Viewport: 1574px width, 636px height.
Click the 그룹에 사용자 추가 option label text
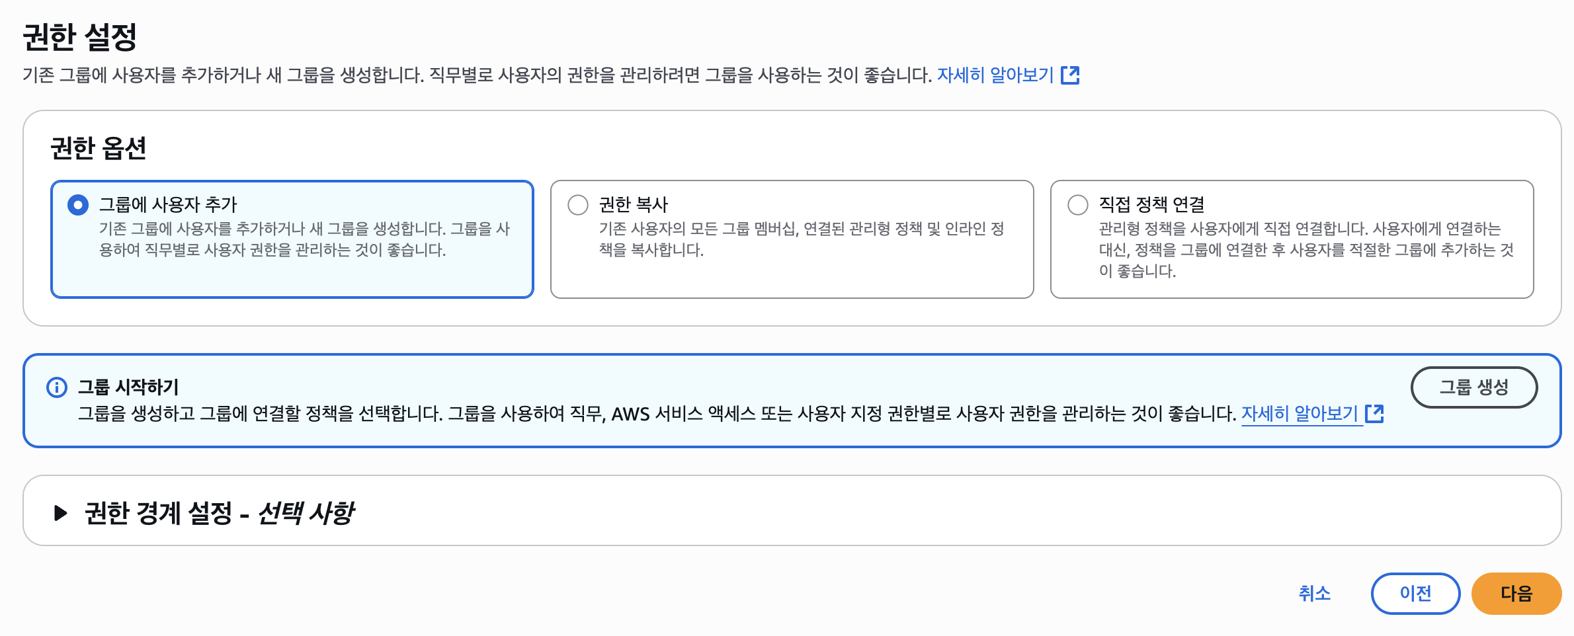click(x=168, y=205)
